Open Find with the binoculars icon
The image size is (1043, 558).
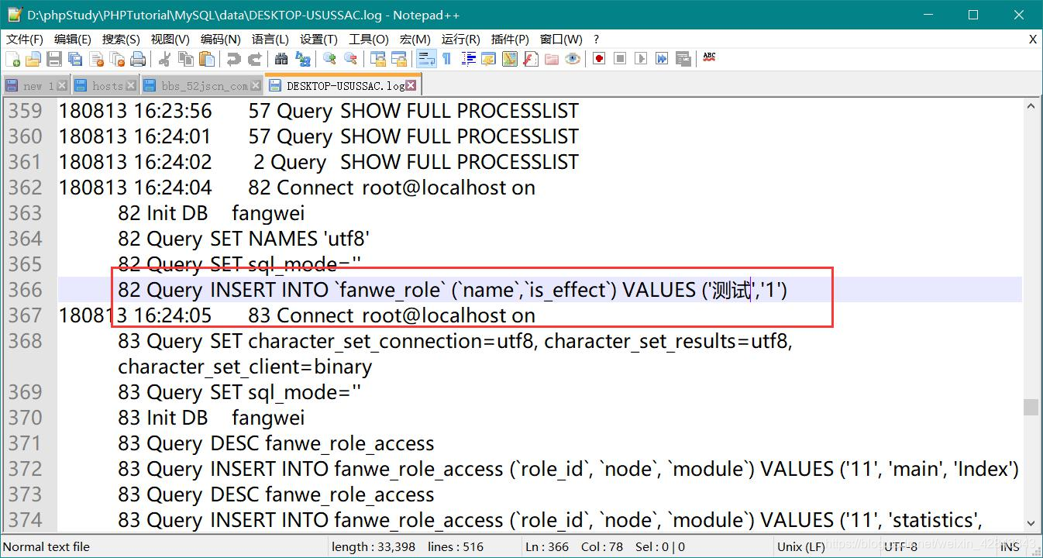[281, 59]
